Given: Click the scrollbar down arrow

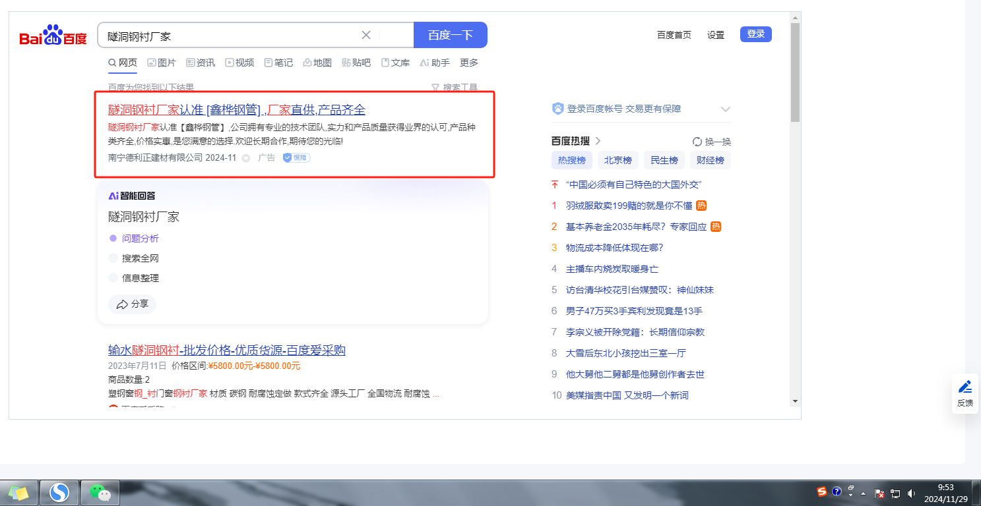Looking at the screenshot, I should [x=795, y=401].
